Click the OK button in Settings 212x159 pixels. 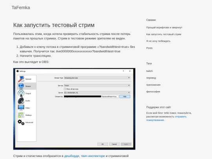[102, 144]
